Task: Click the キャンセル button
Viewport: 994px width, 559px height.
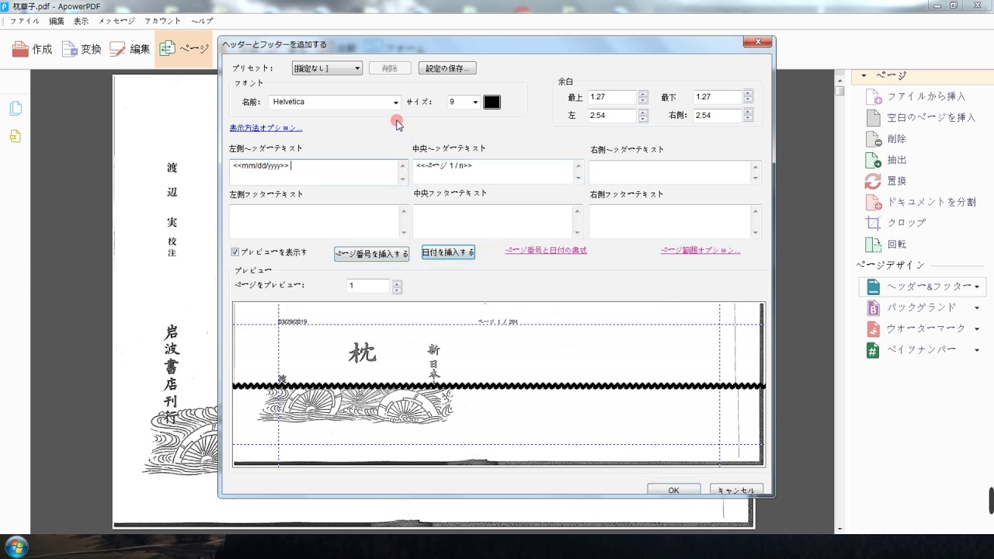Action: tap(736, 490)
